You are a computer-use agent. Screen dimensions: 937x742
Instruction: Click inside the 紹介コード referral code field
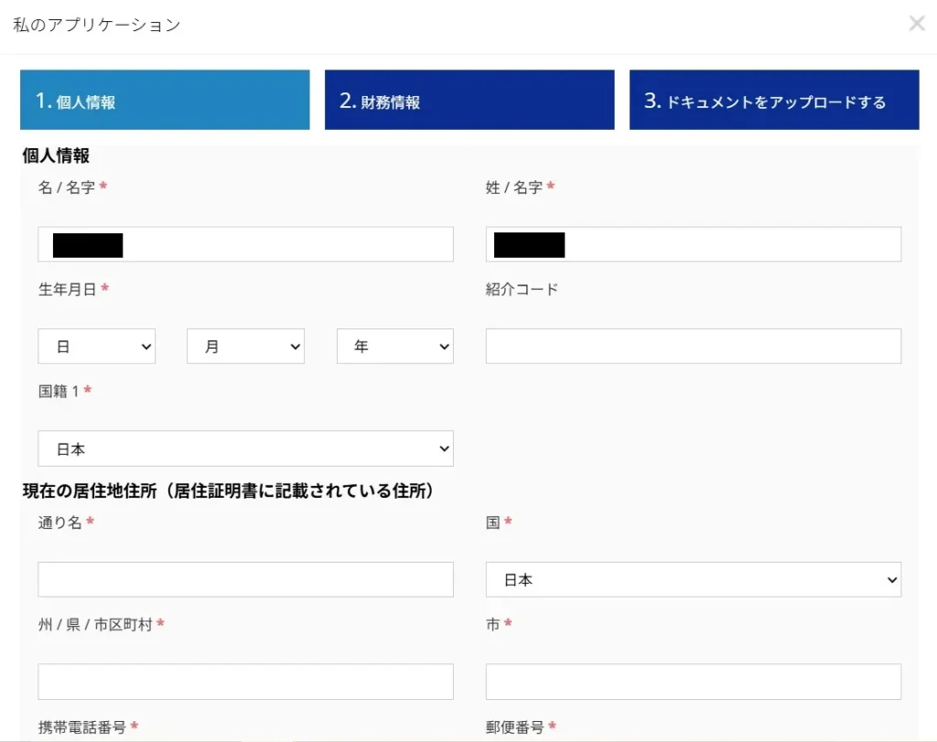coord(693,346)
